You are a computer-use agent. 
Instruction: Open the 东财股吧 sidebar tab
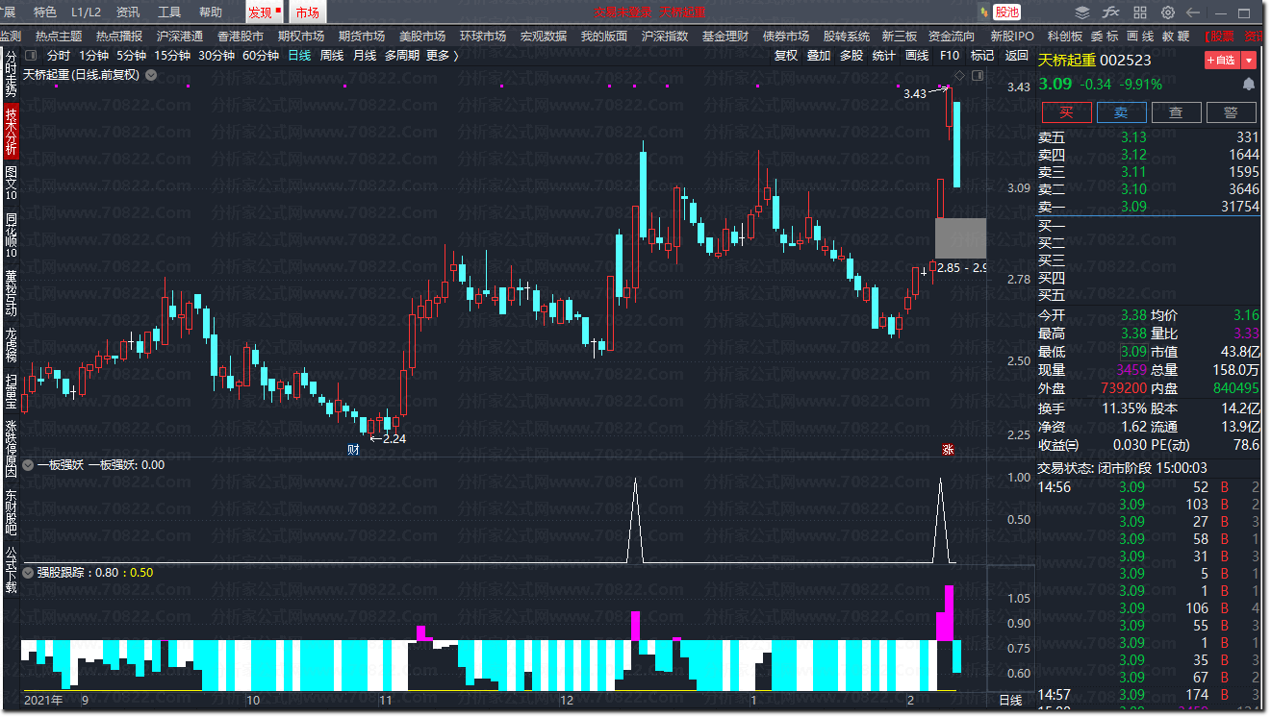click(x=12, y=512)
